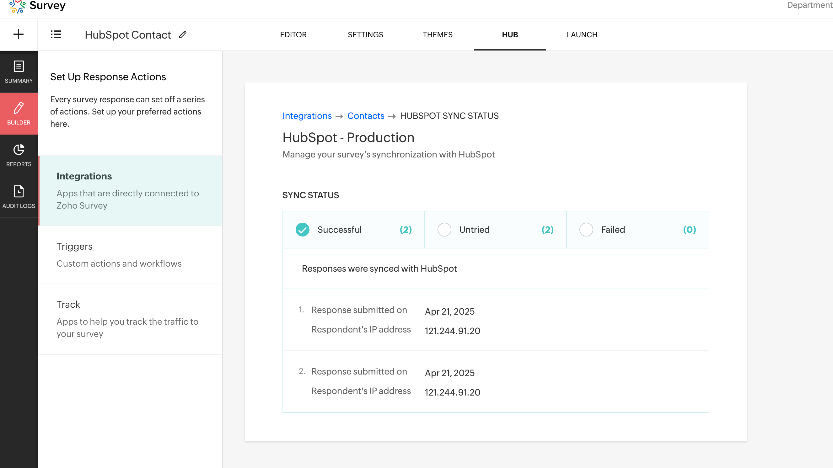Select the Failed sync status radio

(586, 230)
